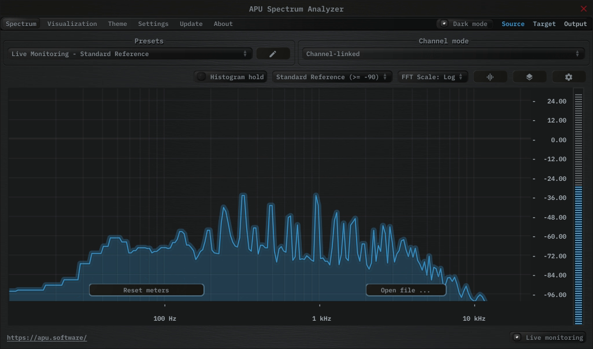Open the Standard Reference range dropdown
Viewport: 593px width, 349px height.
(x=331, y=77)
